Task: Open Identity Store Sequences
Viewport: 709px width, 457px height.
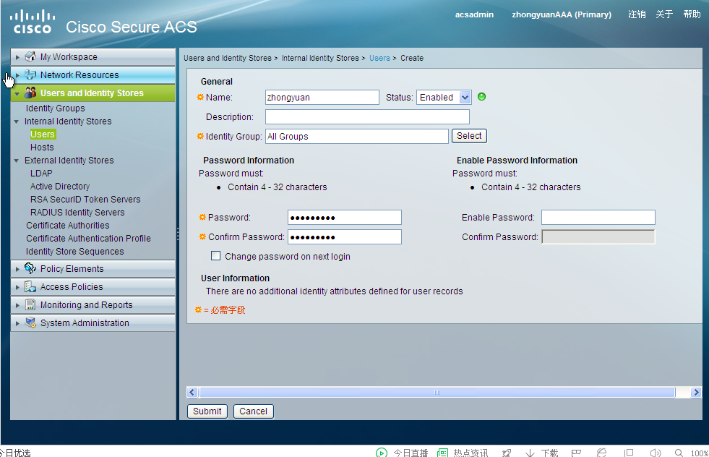Action: point(74,251)
